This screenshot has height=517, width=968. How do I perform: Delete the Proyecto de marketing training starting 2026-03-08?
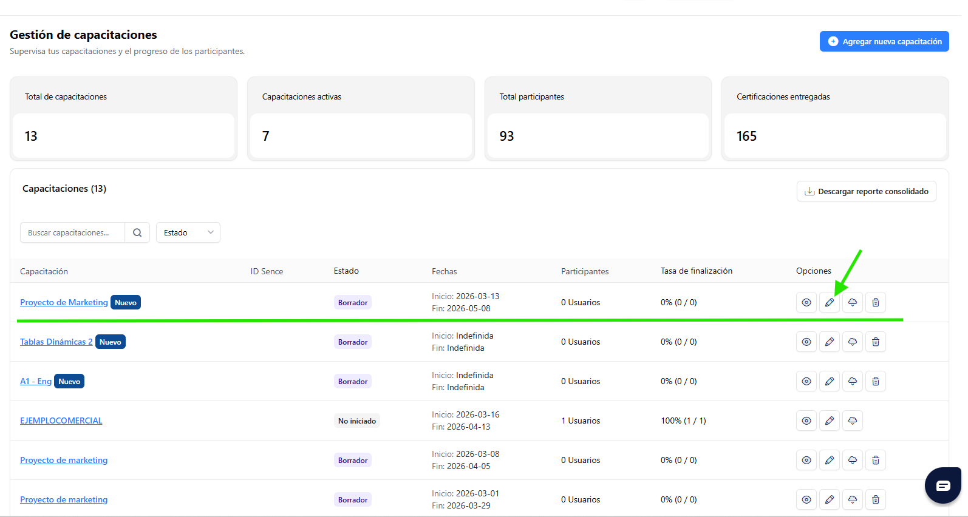[x=876, y=460]
